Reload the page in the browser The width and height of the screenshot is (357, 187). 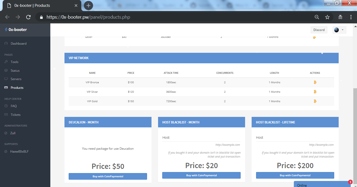click(x=28, y=17)
